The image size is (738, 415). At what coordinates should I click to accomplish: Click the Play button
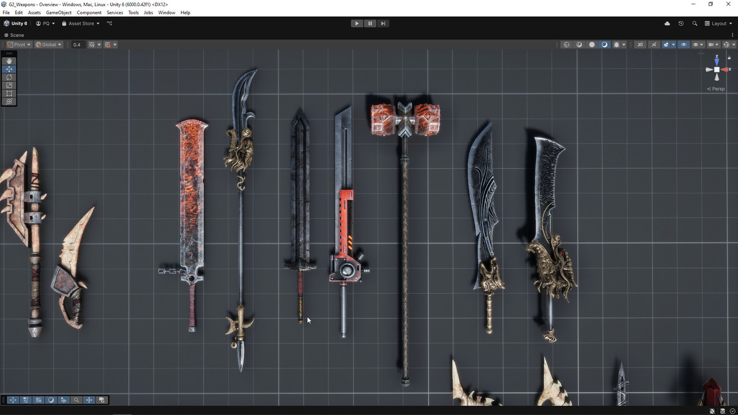(357, 23)
